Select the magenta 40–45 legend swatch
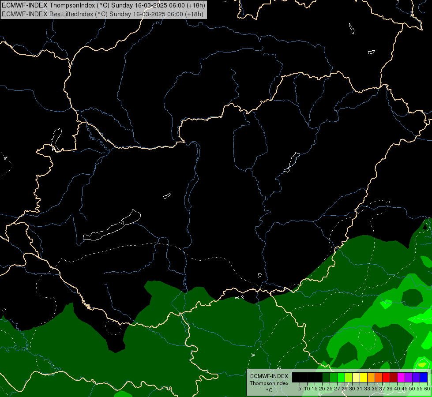This screenshot has height=397, width=432. coord(401,377)
